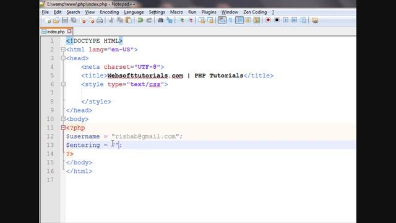The width and height of the screenshot is (396, 223).
Task: Click the Close document toolbar icon
Action: point(82,20)
